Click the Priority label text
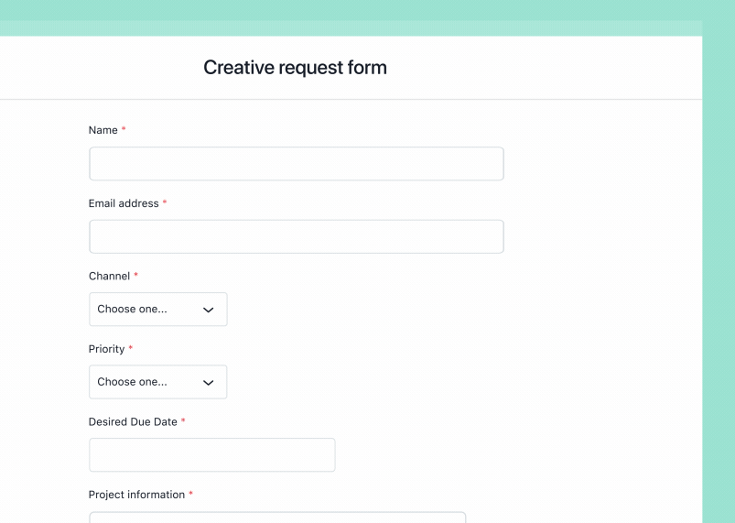 tap(107, 349)
